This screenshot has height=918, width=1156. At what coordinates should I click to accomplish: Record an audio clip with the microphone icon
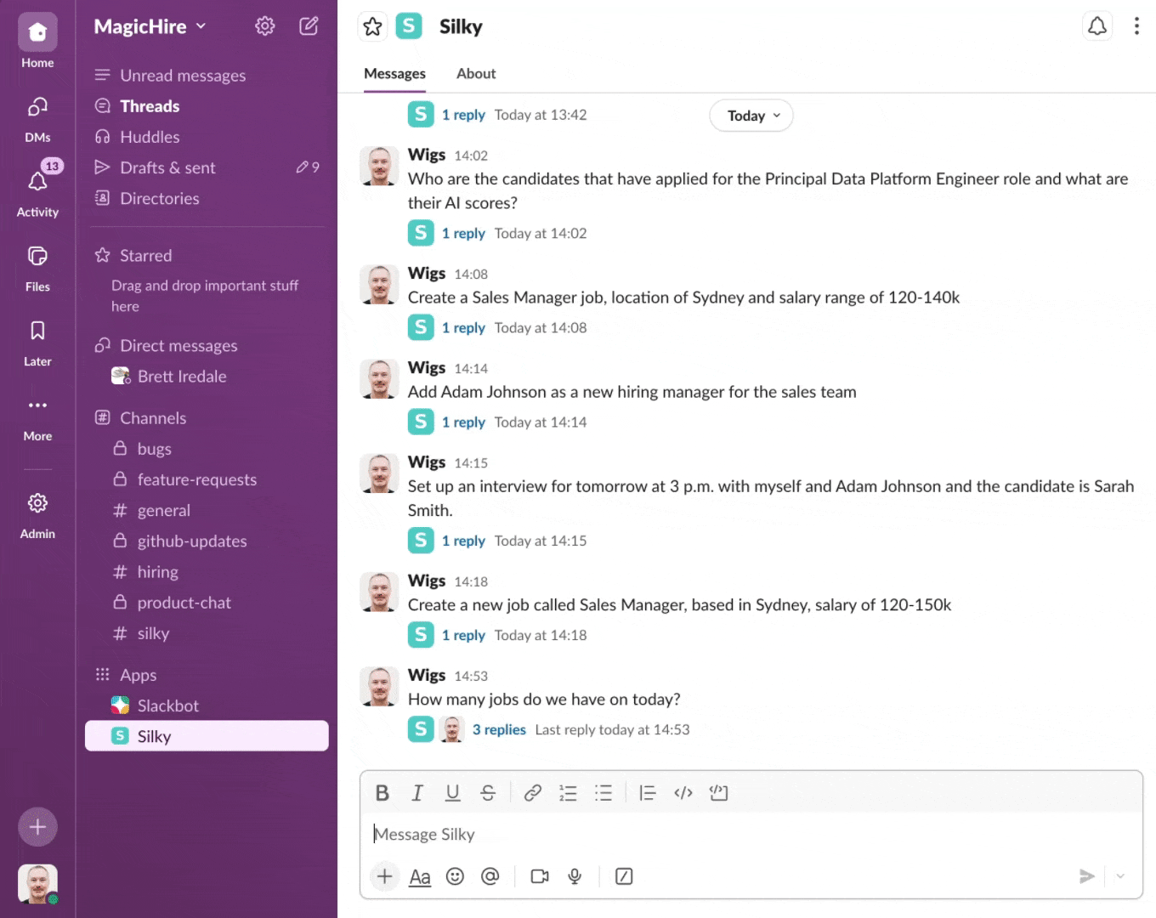[575, 876]
